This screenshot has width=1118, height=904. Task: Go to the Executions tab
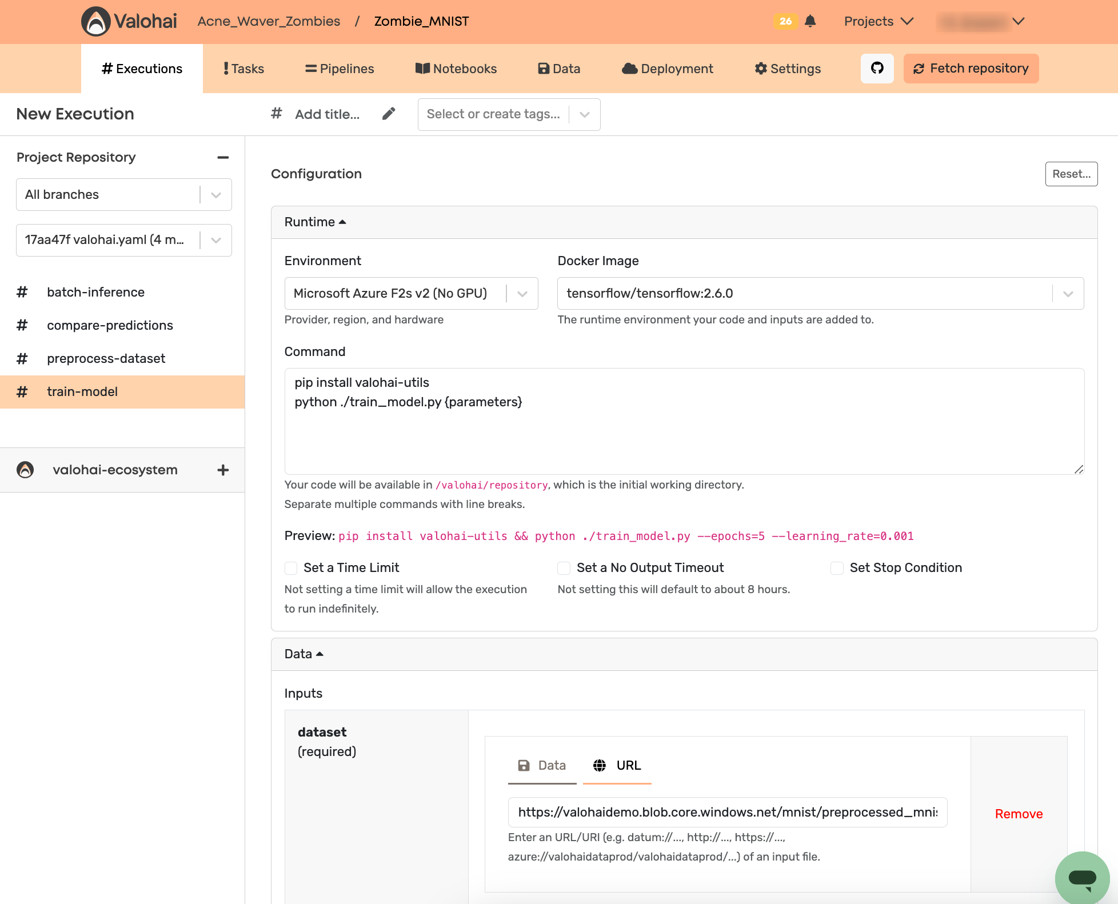pos(142,69)
